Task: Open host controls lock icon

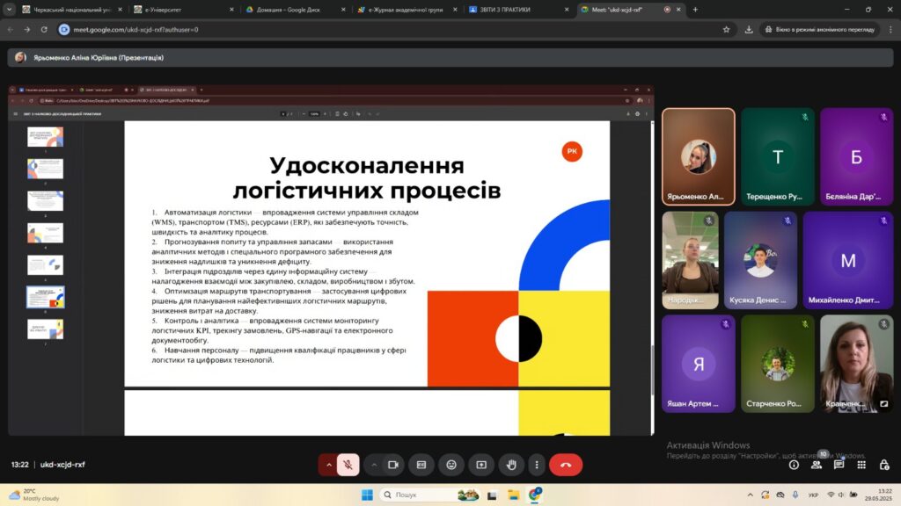Action: 883,465
